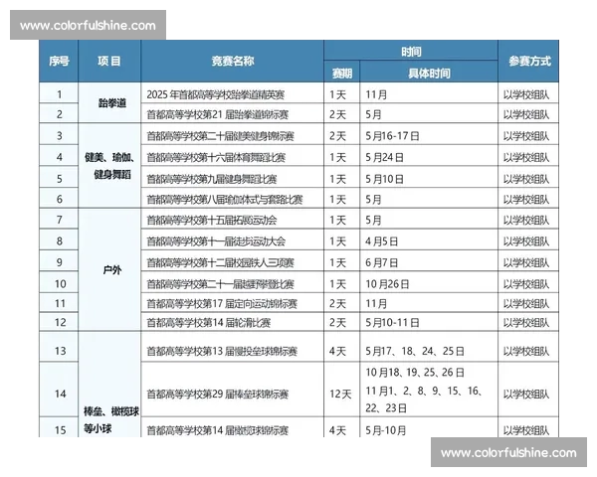Click the 2天 duration in row 3
Image resolution: width=597 pixels, height=477 pixels.
pos(337,136)
